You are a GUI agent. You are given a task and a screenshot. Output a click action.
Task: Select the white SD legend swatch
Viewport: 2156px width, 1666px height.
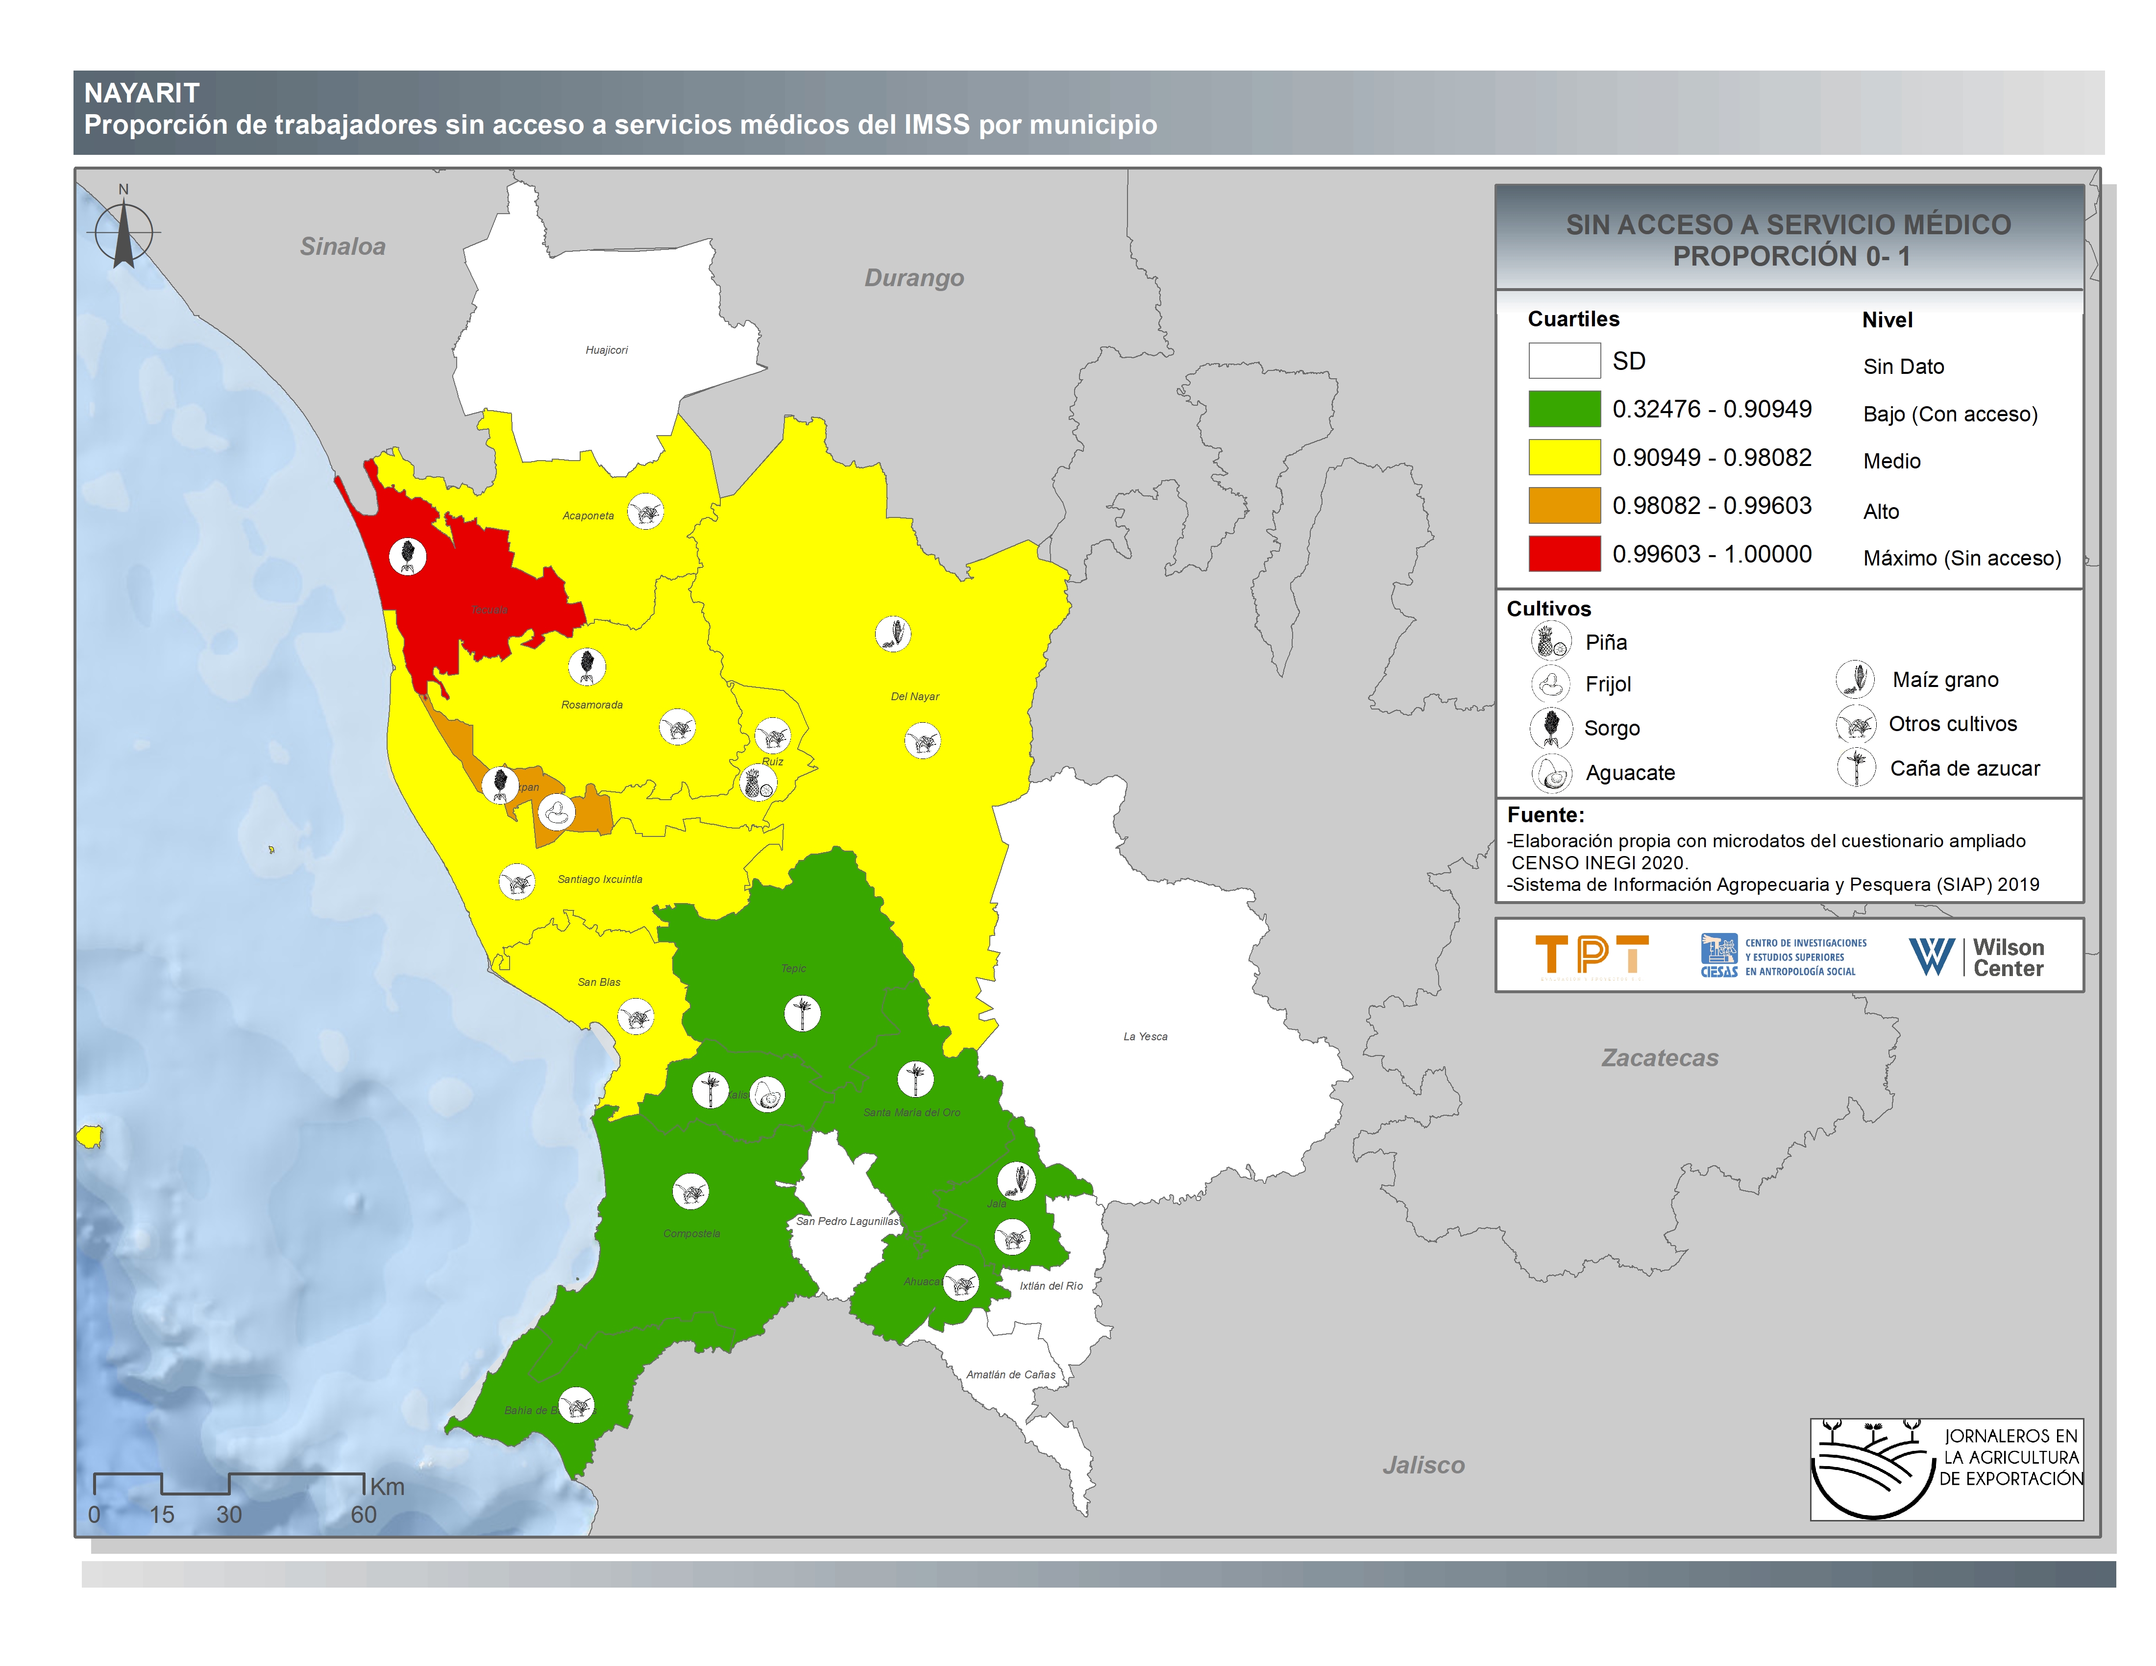pos(1564,360)
